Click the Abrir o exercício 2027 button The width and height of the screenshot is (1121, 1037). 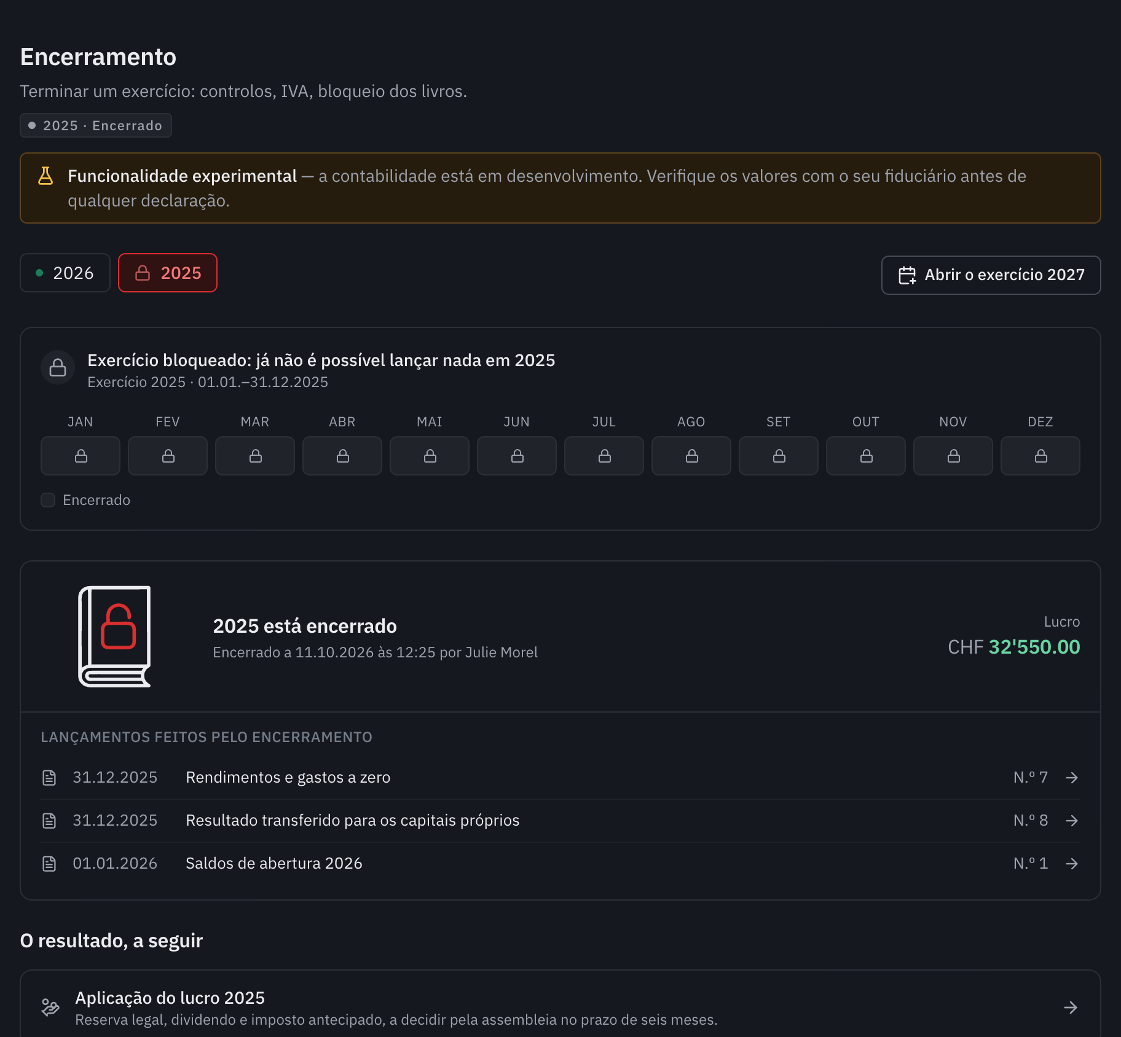tap(991, 275)
